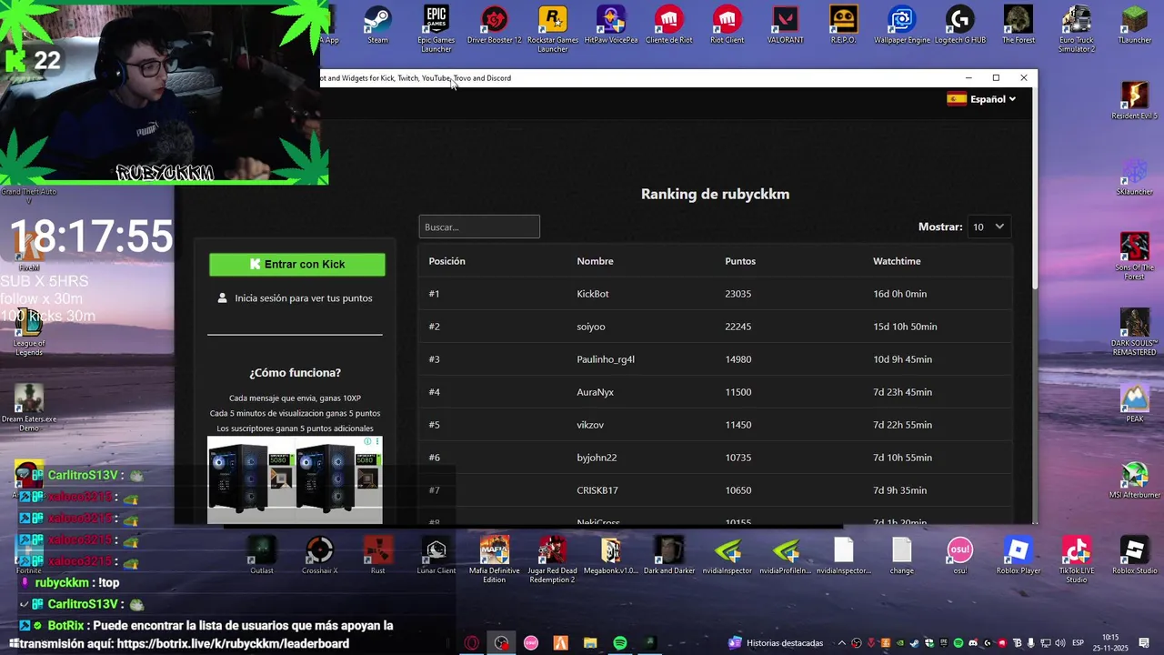Open TLauncher desktop icon

[1135, 25]
